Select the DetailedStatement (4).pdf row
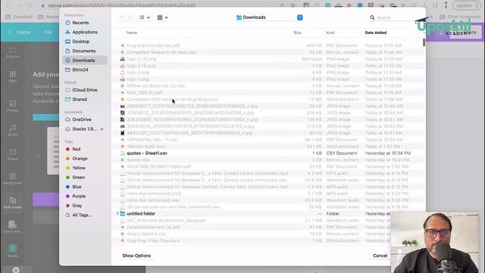The height and width of the screenshot is (273, 485). [x=268, y=227]
